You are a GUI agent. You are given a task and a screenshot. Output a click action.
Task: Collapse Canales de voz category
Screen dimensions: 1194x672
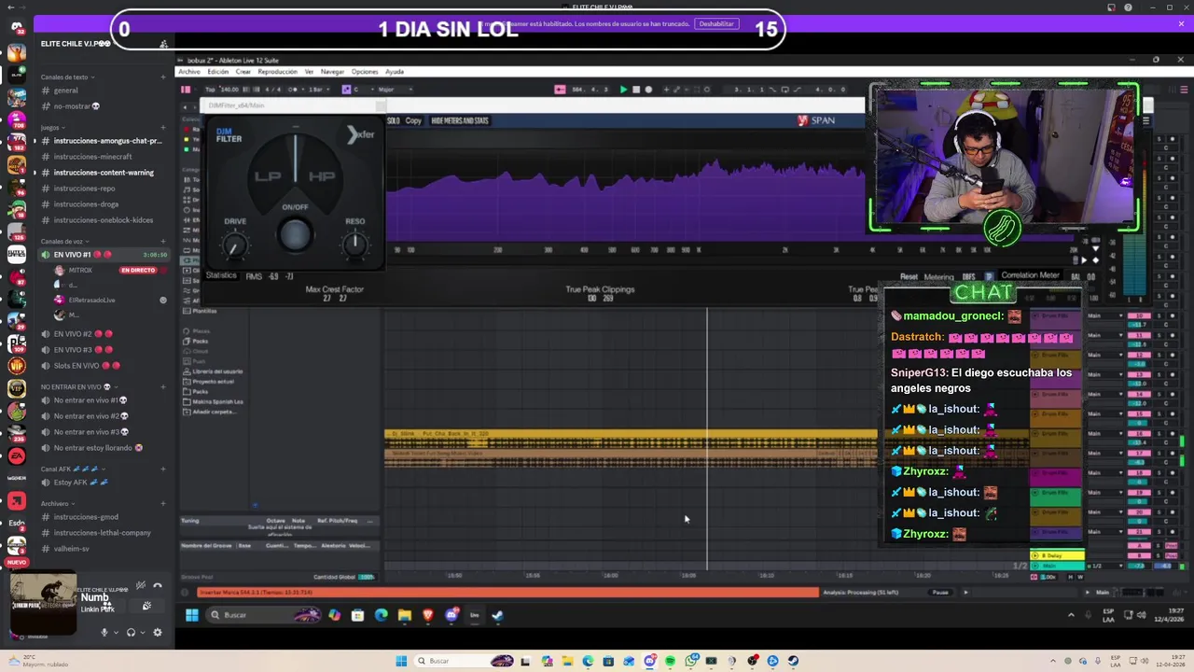coord(63,242)
